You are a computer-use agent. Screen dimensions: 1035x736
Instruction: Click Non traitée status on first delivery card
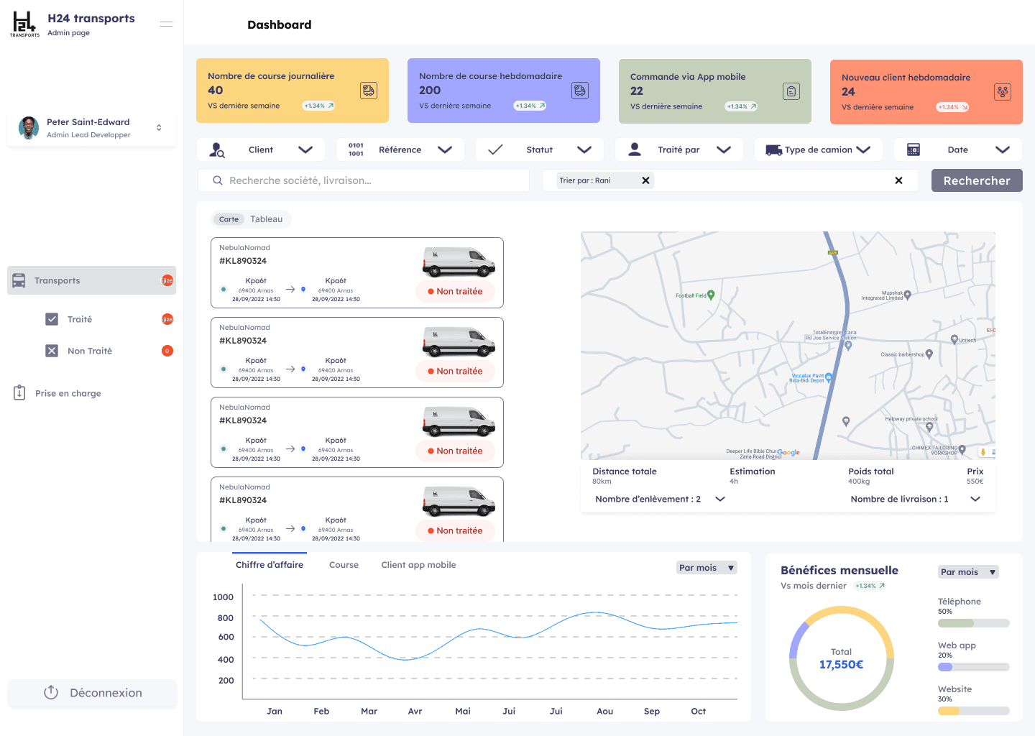point(456,291)
